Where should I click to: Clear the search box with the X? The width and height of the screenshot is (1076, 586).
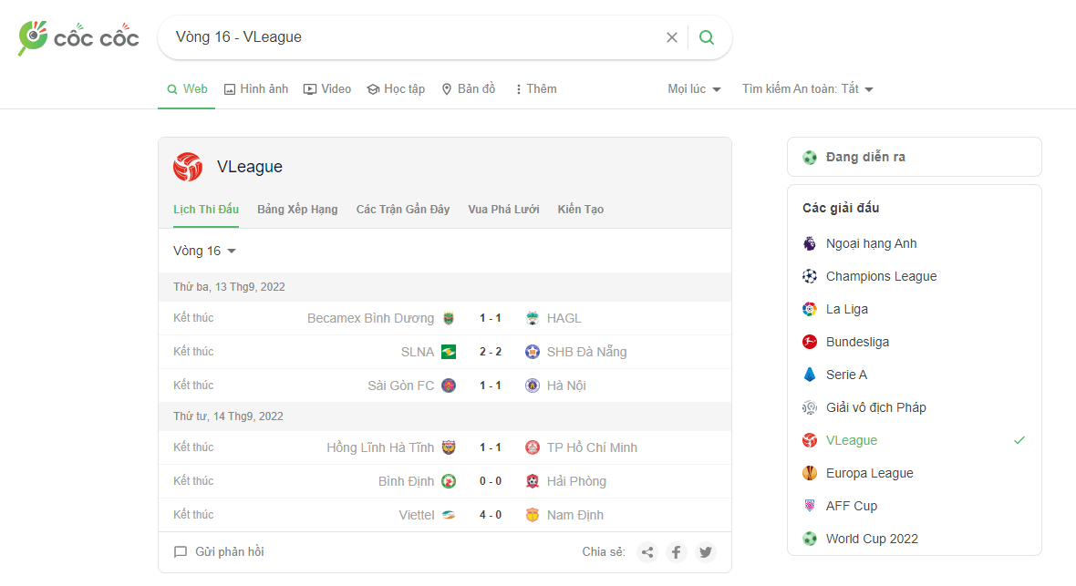pos(672,37)
